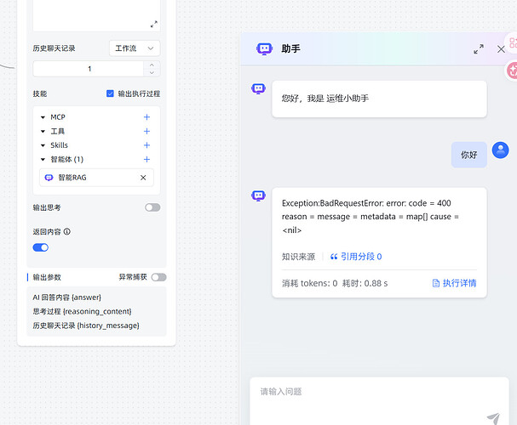The image size is (517, 425).
Task: Click the 返回内容 info help icon
Action: 67,231
